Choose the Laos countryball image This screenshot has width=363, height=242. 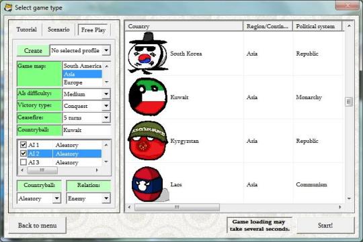point(150,184)
